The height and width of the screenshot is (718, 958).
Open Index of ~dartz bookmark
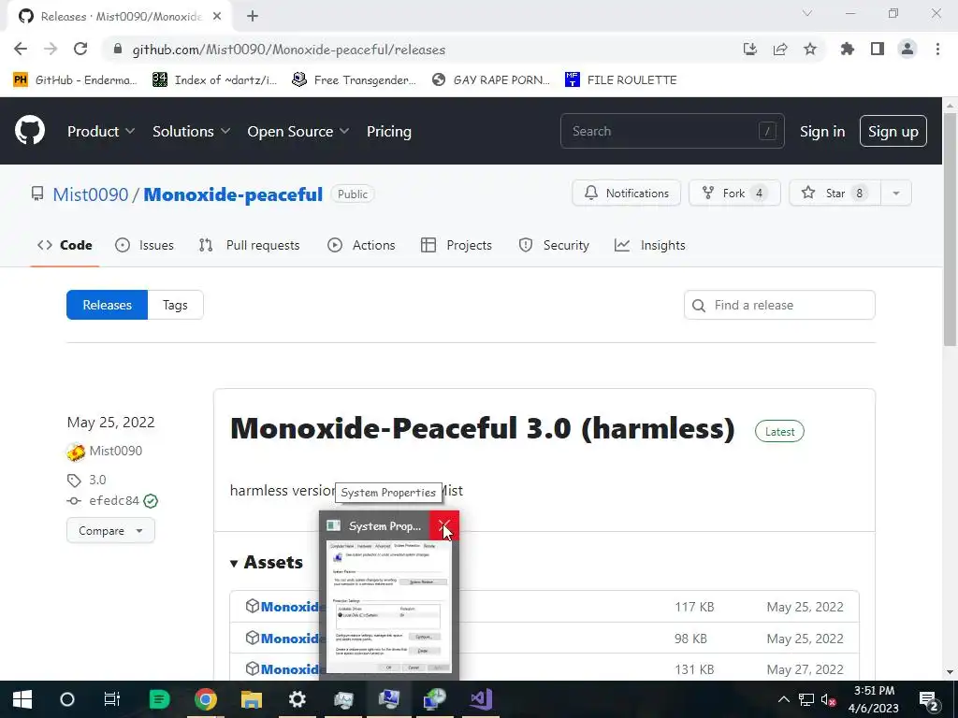[x=214, y=80]
